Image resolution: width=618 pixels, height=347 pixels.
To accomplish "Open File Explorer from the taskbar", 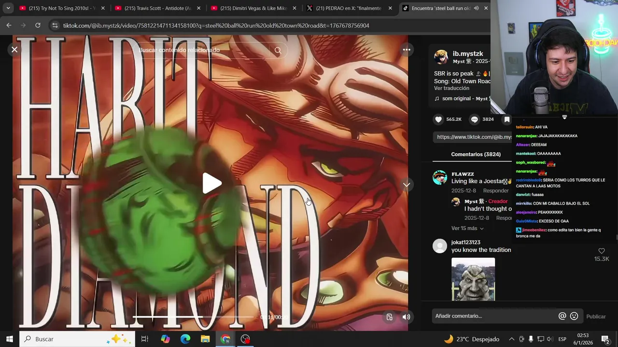I will 205,339.
